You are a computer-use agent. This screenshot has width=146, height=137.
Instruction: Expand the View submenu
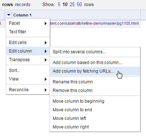pyautogui.click(x=28, y=79)
